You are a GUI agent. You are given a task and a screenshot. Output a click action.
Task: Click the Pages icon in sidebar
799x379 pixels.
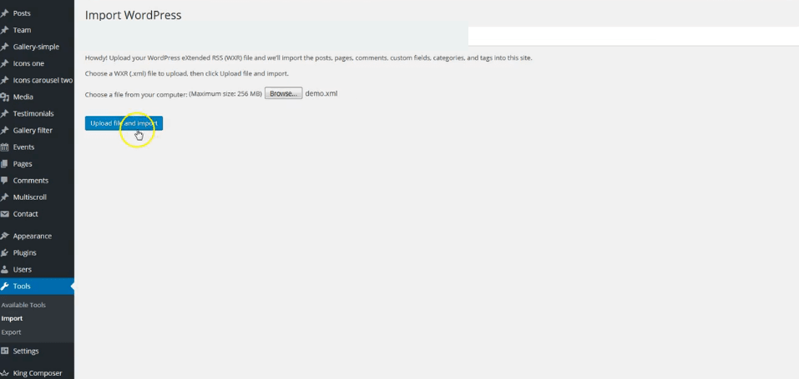click(x=5, y=163)
